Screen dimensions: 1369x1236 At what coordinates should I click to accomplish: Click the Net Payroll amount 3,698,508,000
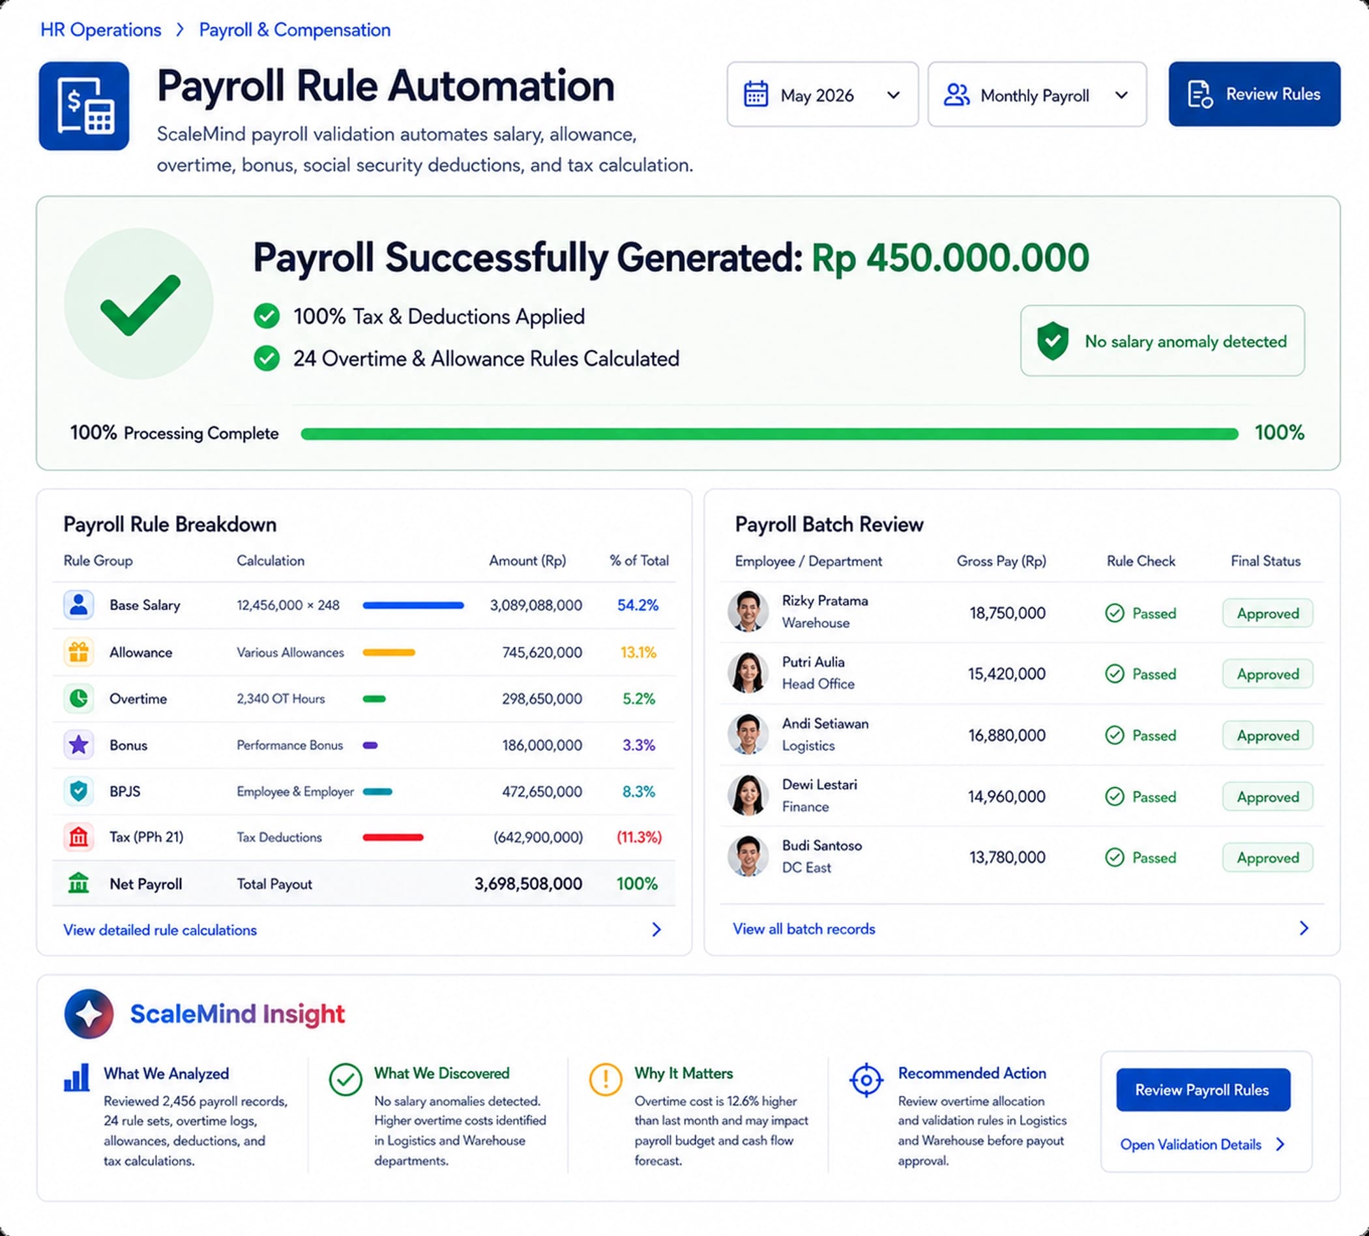pos(527,883)
